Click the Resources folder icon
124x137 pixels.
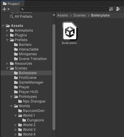pyautogui.click(x=12, y=63)
